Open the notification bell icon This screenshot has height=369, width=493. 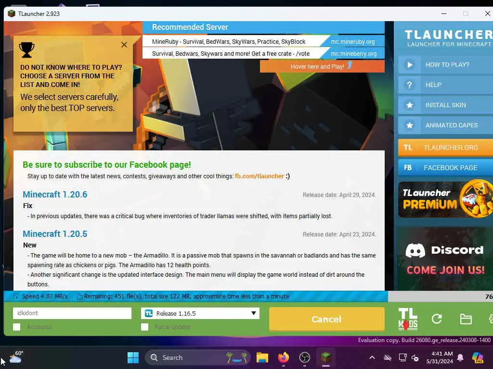(460, 357)
